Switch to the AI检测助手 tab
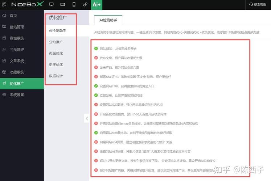Viewport: 271px width, 181px height. (108, 20)
